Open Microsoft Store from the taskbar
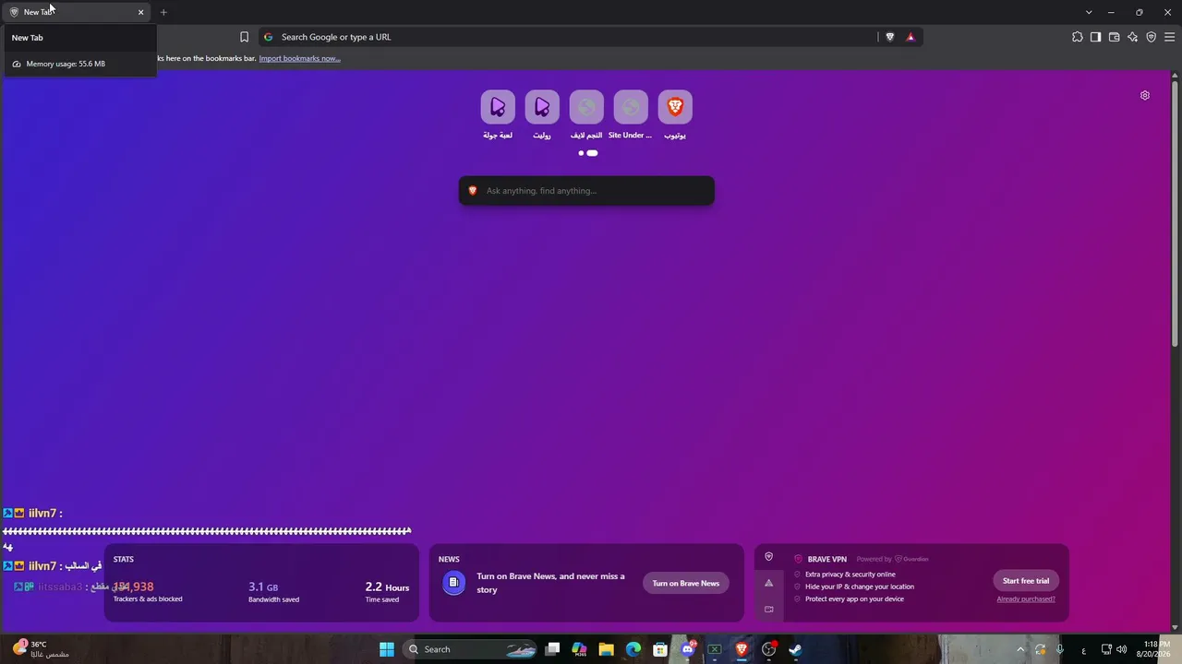The image size is (1182, 664). pos(660,649)
